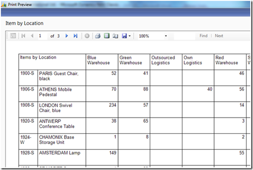Select 'ANTWERP Conference Table' cell
The image size is (253, 170).
tap(62, 125)
